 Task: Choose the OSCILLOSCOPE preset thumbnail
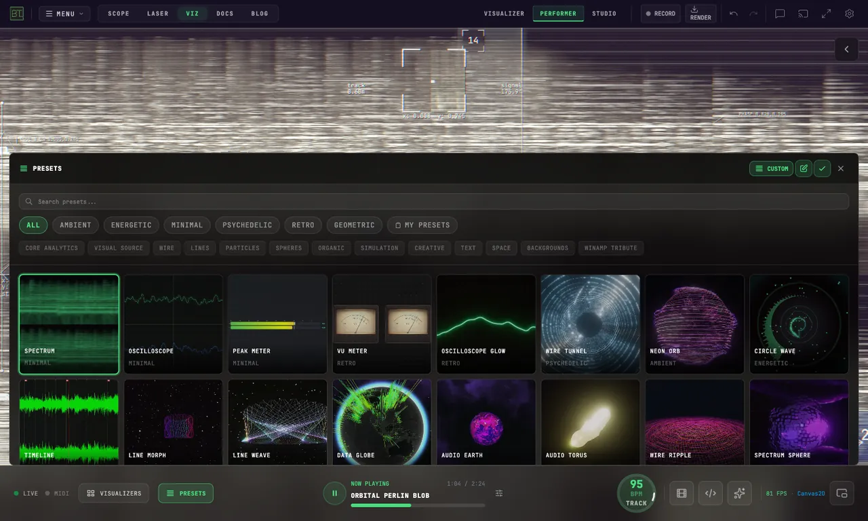coord(174,324)
